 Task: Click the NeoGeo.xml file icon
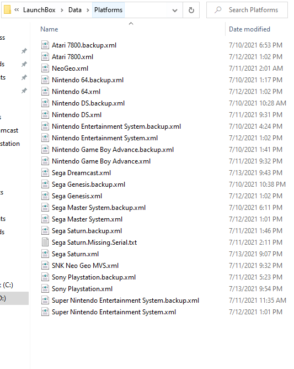pyautogui.click(x=45, y=68)
